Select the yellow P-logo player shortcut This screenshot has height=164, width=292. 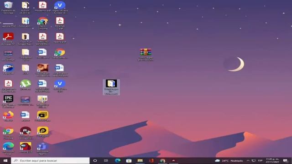point(42,132)
